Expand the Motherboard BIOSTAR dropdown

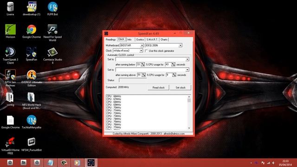point(142,45)
